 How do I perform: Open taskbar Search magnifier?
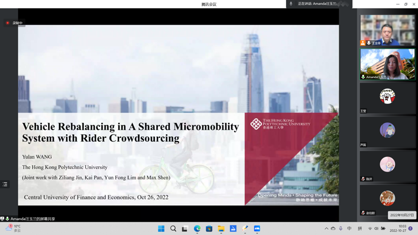point(173,229)
